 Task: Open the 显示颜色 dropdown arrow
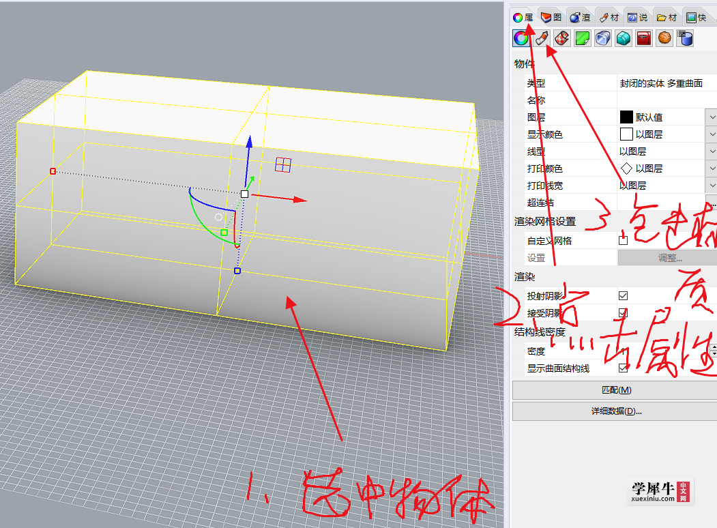pyautogui.click(x=712, y=134)
